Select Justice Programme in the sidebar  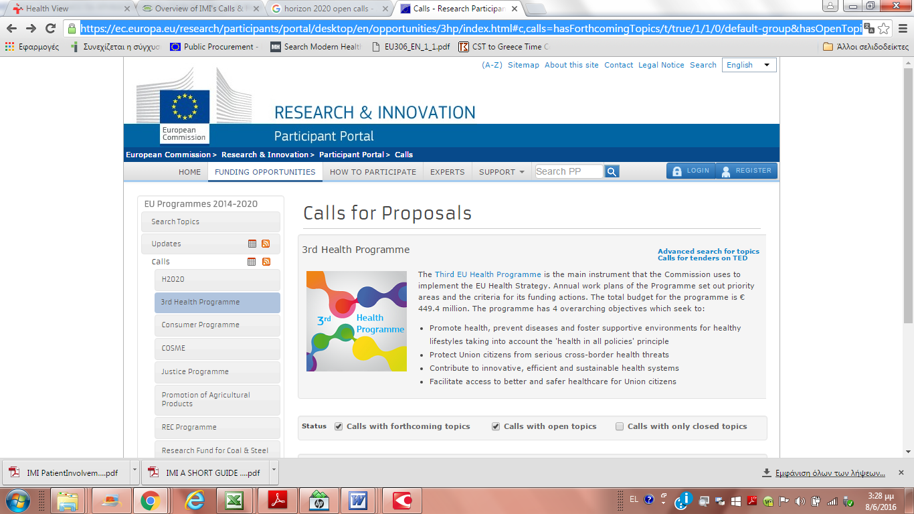coord(217,372)
